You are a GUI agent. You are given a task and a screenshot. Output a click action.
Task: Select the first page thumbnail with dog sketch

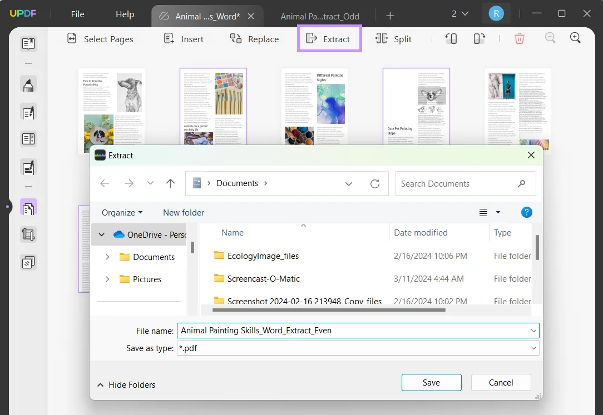pos(111,107)
